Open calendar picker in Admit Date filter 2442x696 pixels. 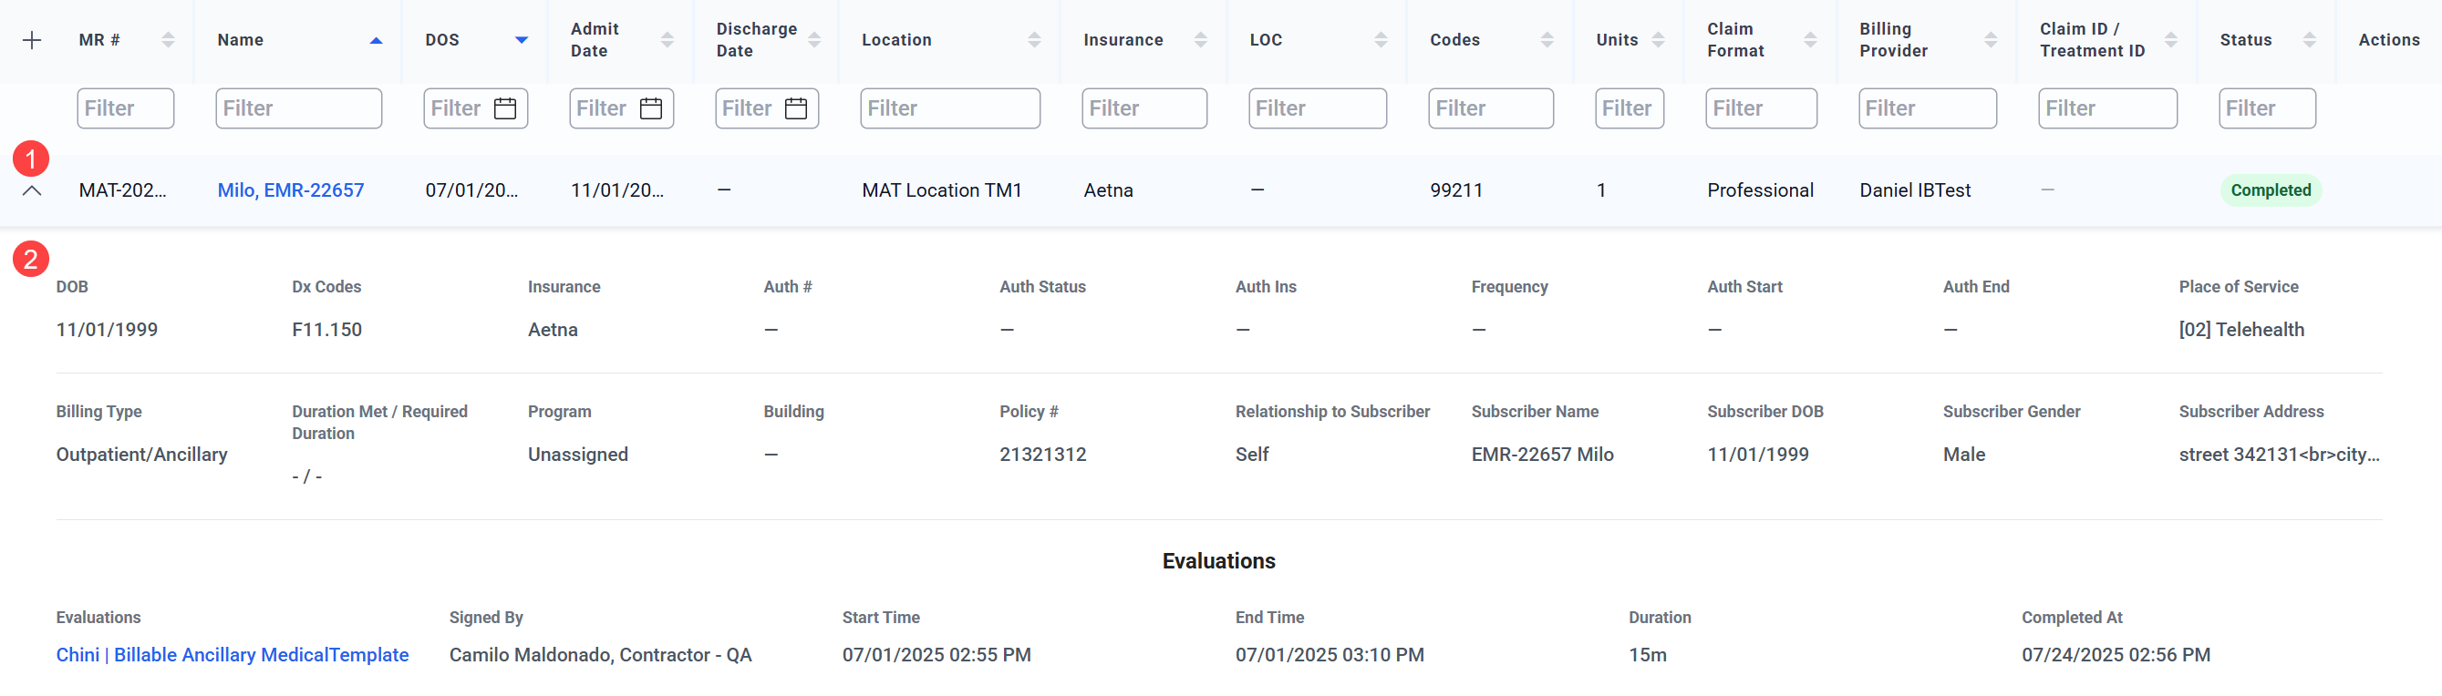(650, 109)
